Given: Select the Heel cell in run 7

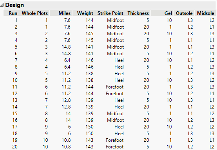Looking at the screenshot, I should [x=119, y=60].
